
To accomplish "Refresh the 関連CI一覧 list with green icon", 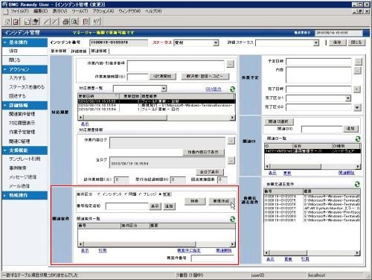I will click(358, 139).
